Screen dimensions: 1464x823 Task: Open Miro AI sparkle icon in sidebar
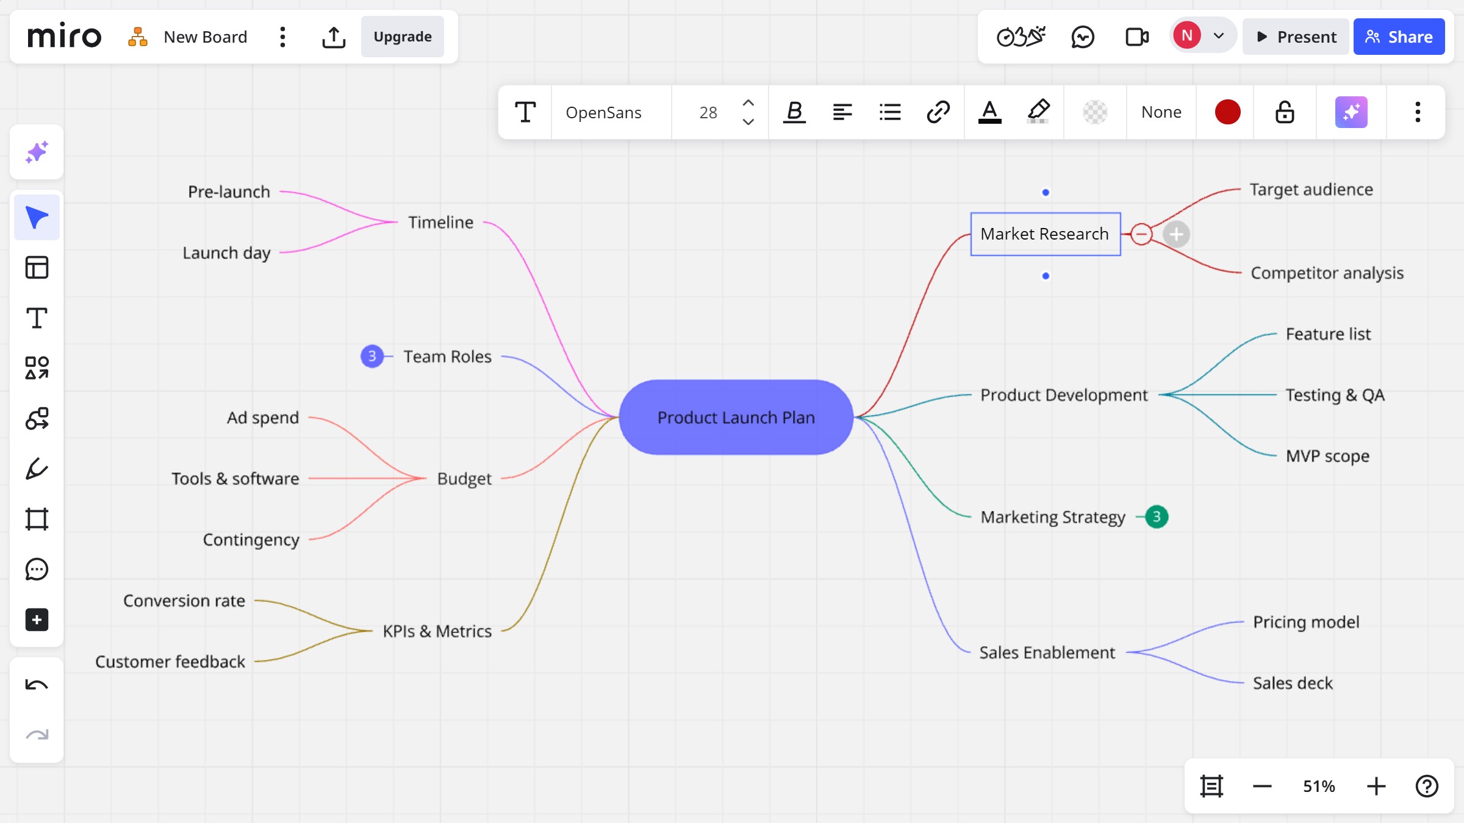coord(37,152)
